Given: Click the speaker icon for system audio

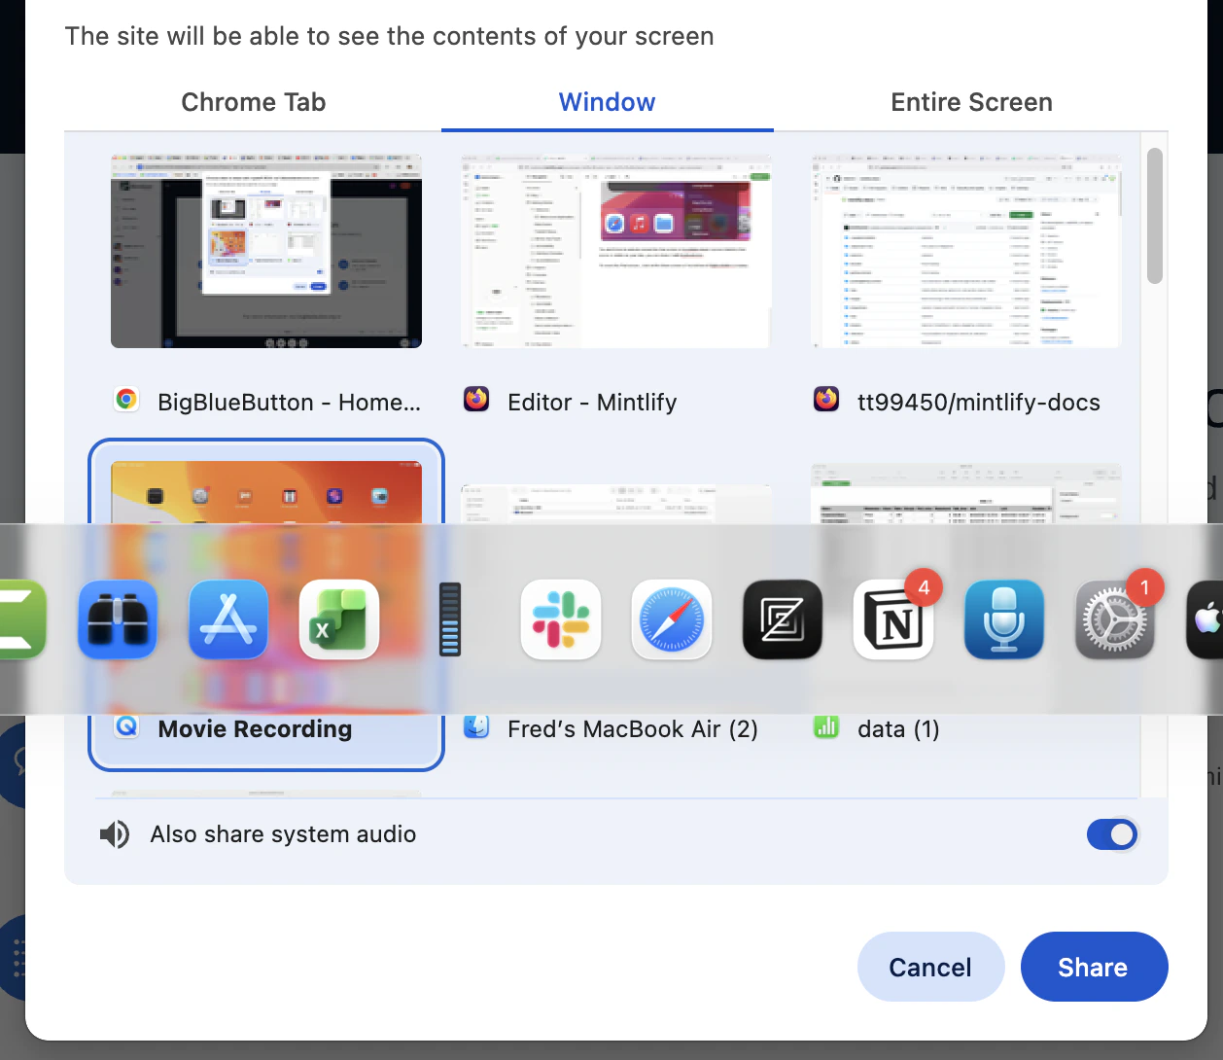Looking at the screenshot, I should [115, 834].
